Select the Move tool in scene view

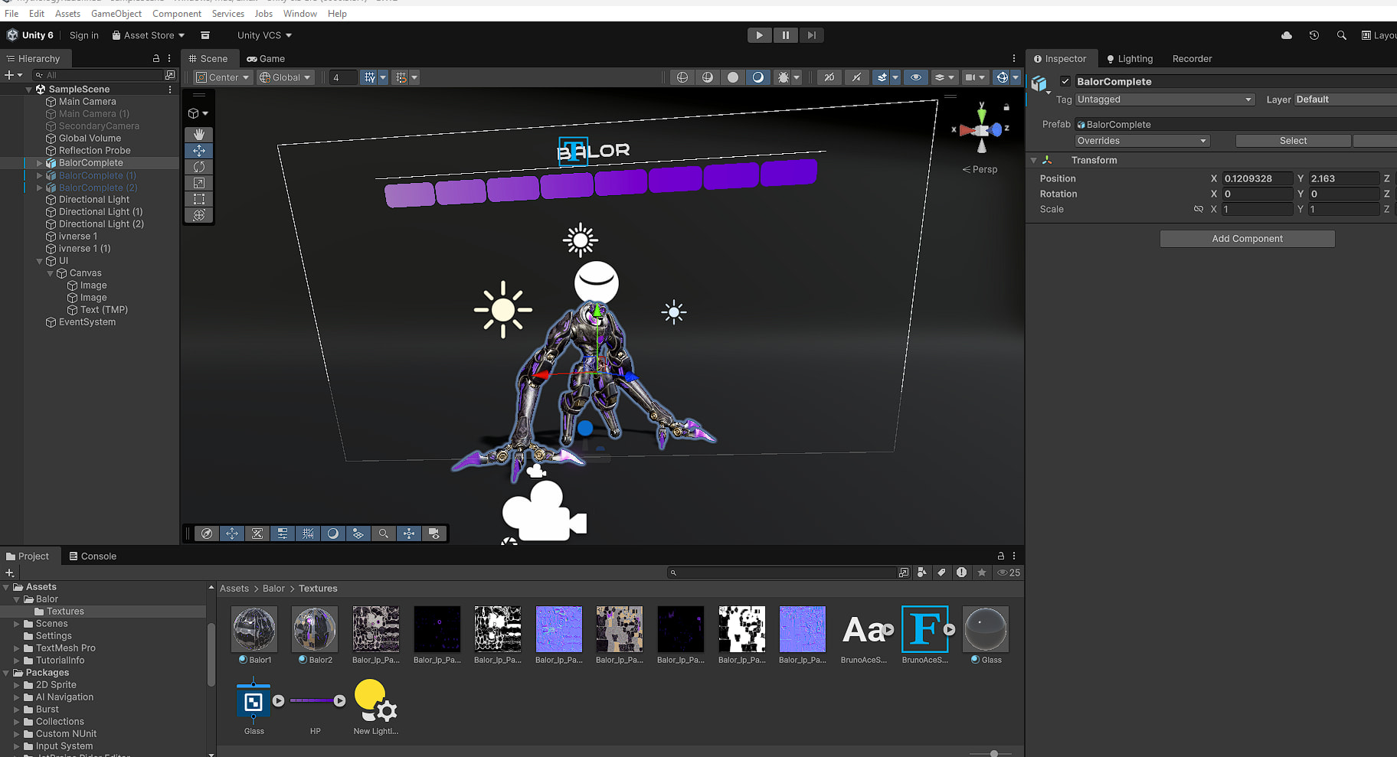pyautogui.click(x=199, y=151)
